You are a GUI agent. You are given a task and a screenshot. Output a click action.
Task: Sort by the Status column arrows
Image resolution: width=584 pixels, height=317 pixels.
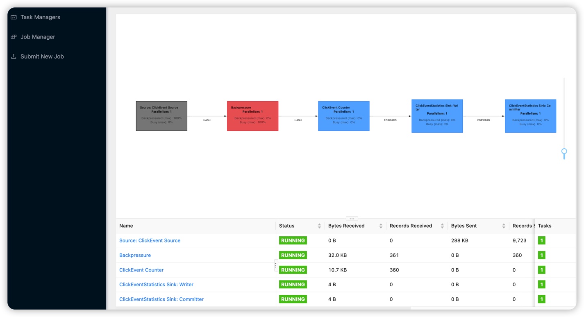point(319,226)
